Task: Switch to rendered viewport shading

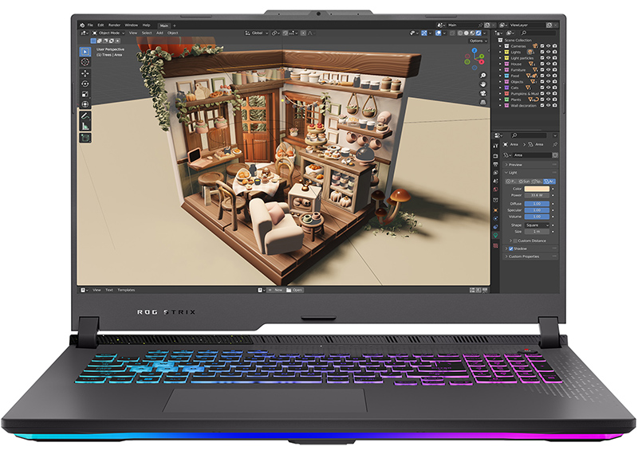Action: (479, 33)
